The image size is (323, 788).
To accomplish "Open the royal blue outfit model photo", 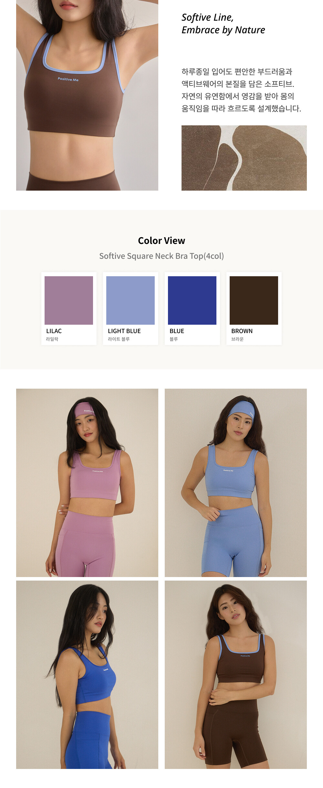I will pyautogui.click(x=87, y=675).
